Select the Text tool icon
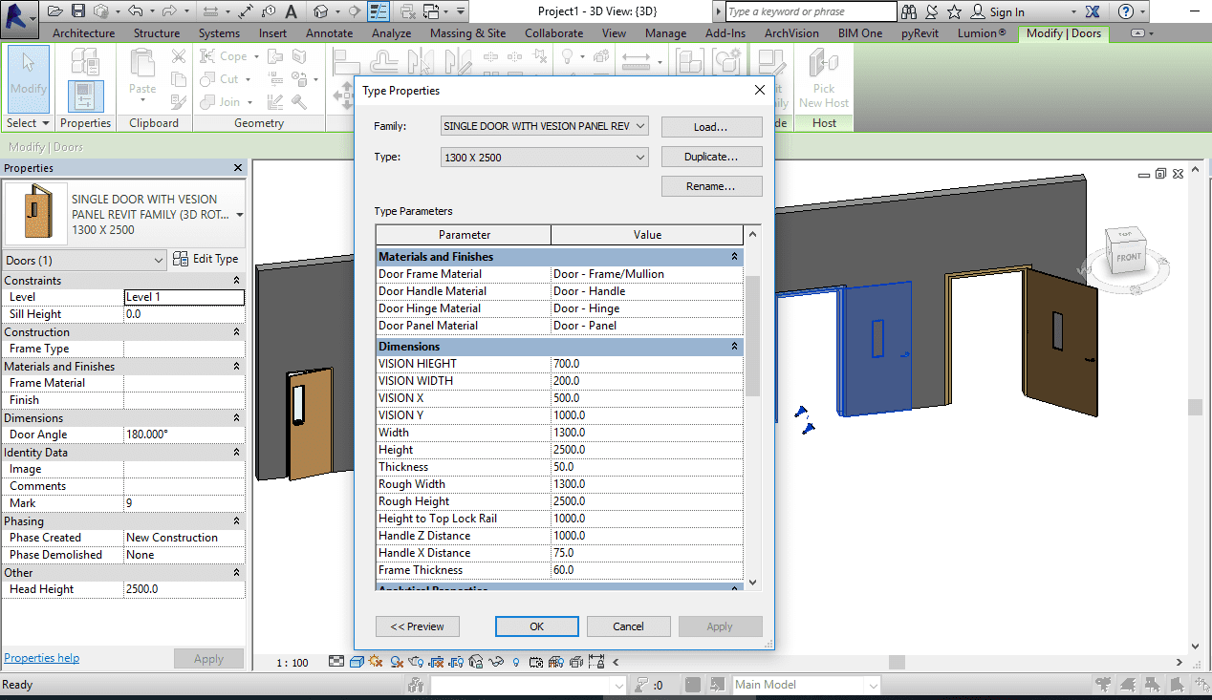Viewport: 1212px width, 700px height. point(291,11)
